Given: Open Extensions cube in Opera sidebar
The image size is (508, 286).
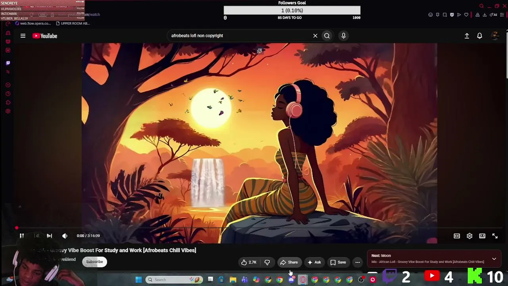Looking at the screenshot, I should pos(8,102).
